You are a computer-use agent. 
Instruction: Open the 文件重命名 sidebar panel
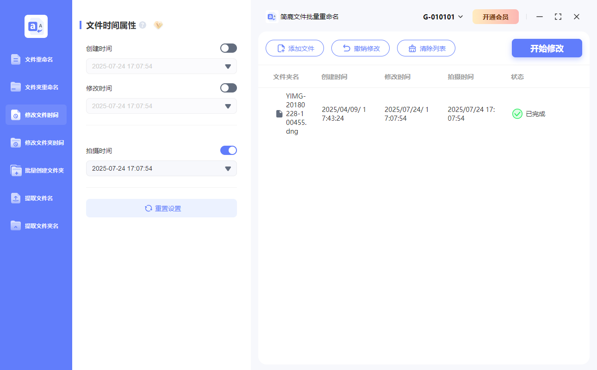tap(36, 59)
